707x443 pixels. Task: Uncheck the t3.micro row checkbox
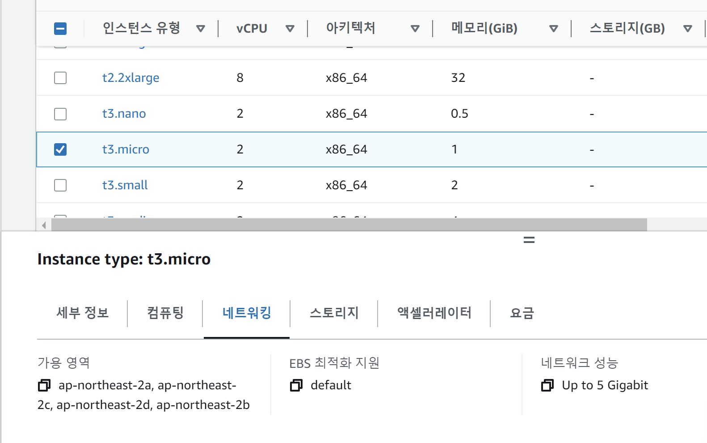coord(60,149)
